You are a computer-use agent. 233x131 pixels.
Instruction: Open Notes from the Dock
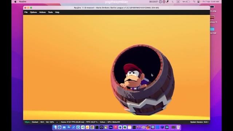click(130, 127)
